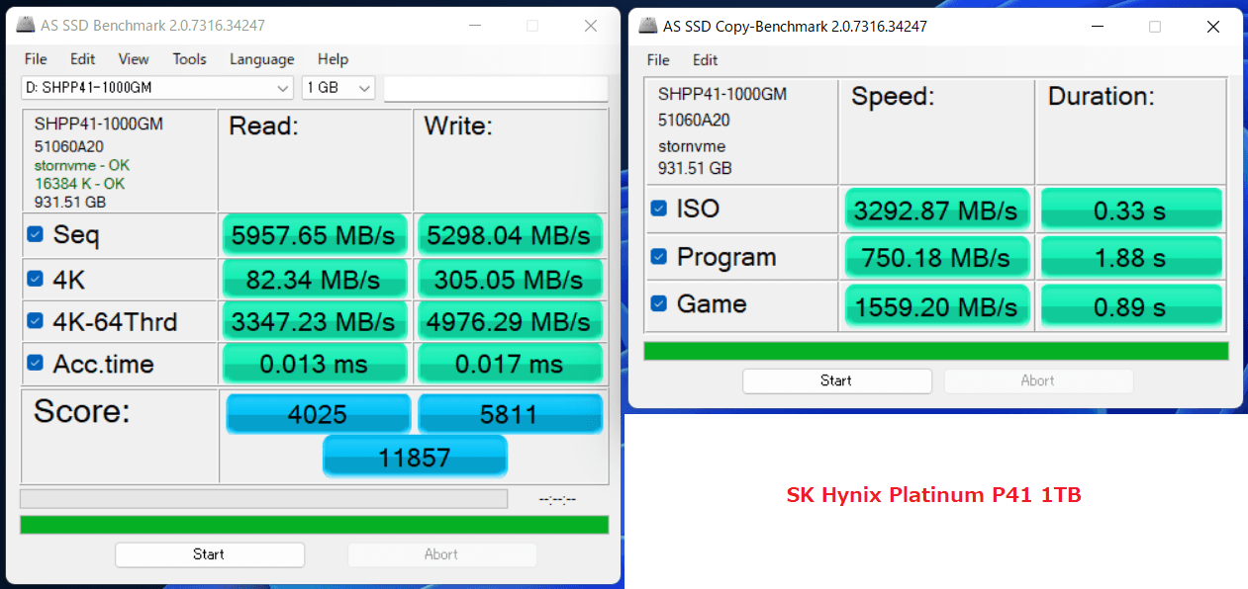Click the AS SSD Benchmark title bar icon
This screenshot has height=589, width=1248.
tap(26, 26)
